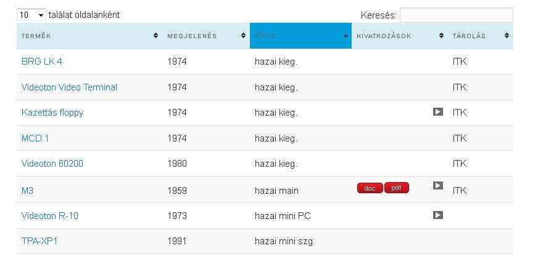The height and width of the screenshot is (259, 538).
Task: Open the Videoton R-10 link
Action: [x=50, y=216]
